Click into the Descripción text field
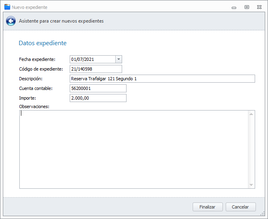Viewport: 268px width, 219px height. click(162, 79)
